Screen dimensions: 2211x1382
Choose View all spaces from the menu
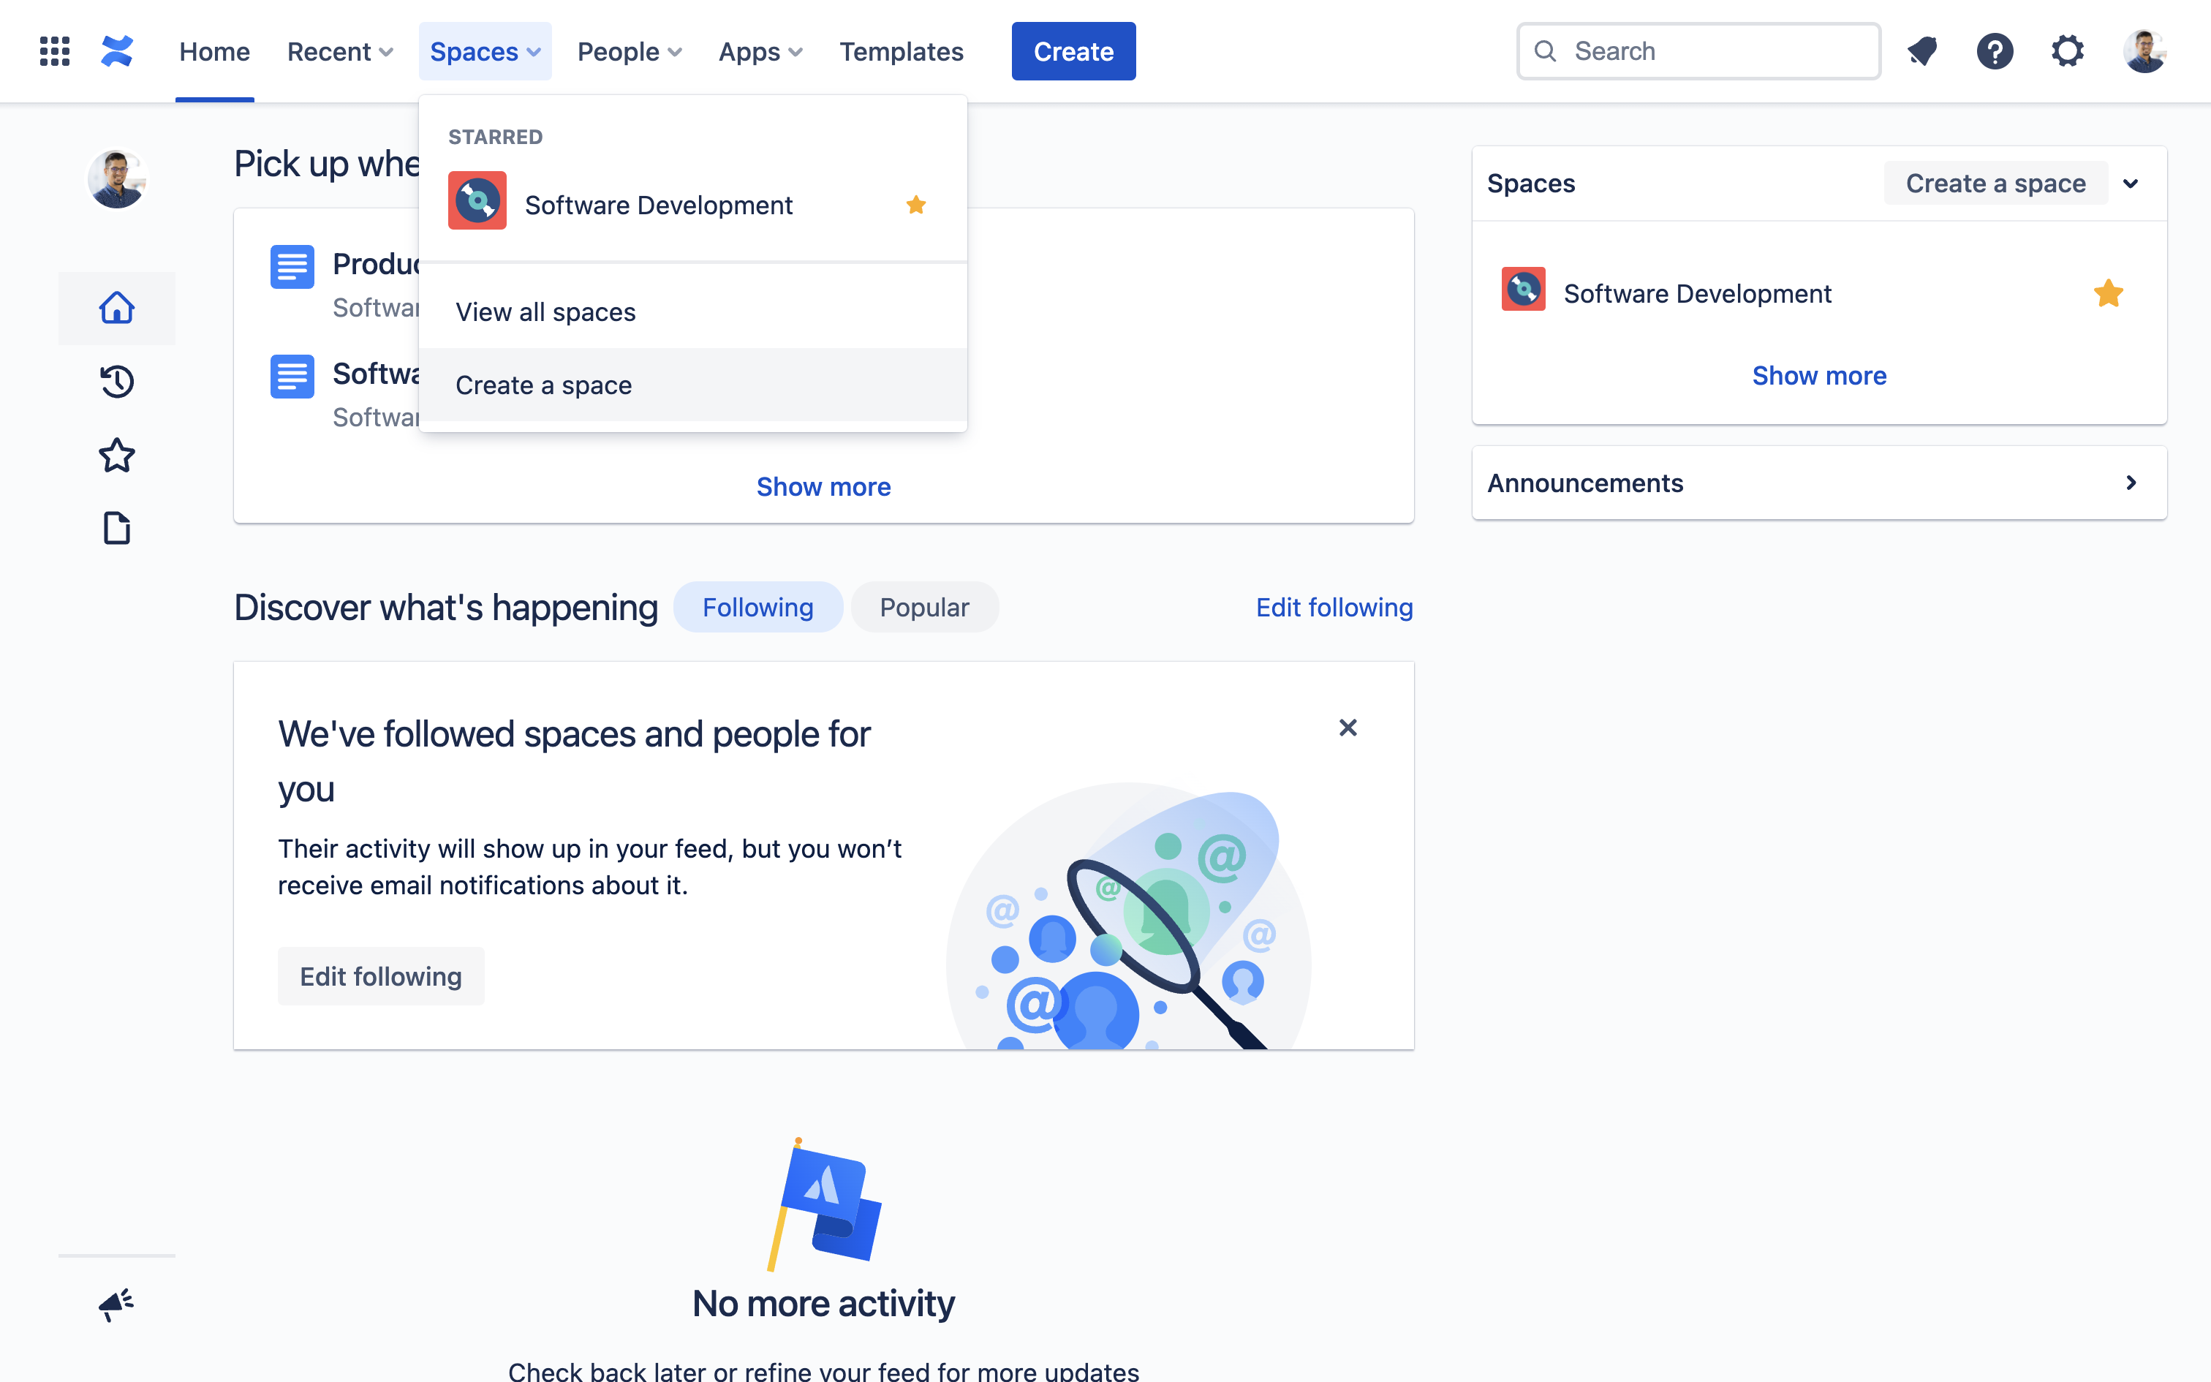(545, 311)
